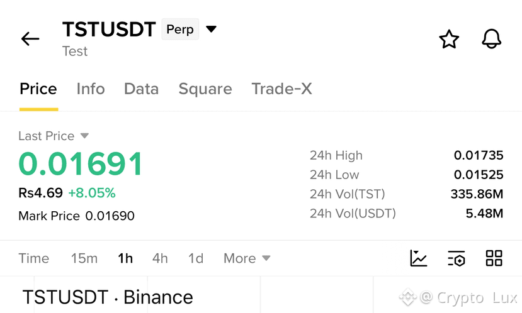Go back using the left arrow

(x=30, y=39)
